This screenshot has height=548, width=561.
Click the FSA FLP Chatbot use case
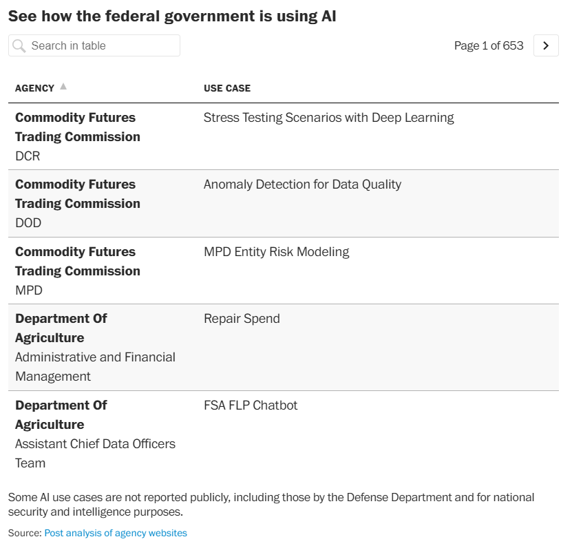(x=251, y=405)
